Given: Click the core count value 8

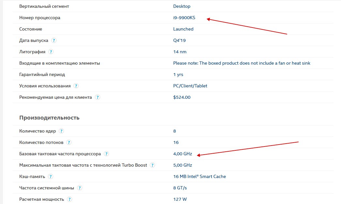Looking at the screenshot, I should pyautogui.click(x=174, y=131).
